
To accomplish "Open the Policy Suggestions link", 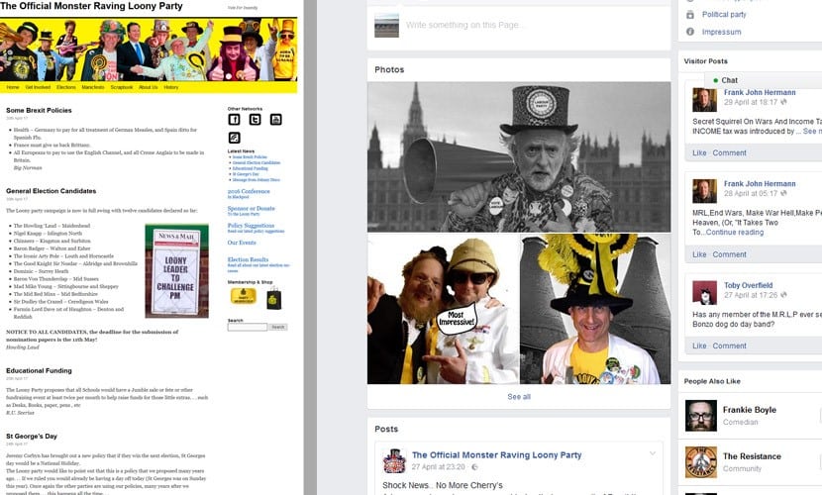I will click(x=252, y=226).
